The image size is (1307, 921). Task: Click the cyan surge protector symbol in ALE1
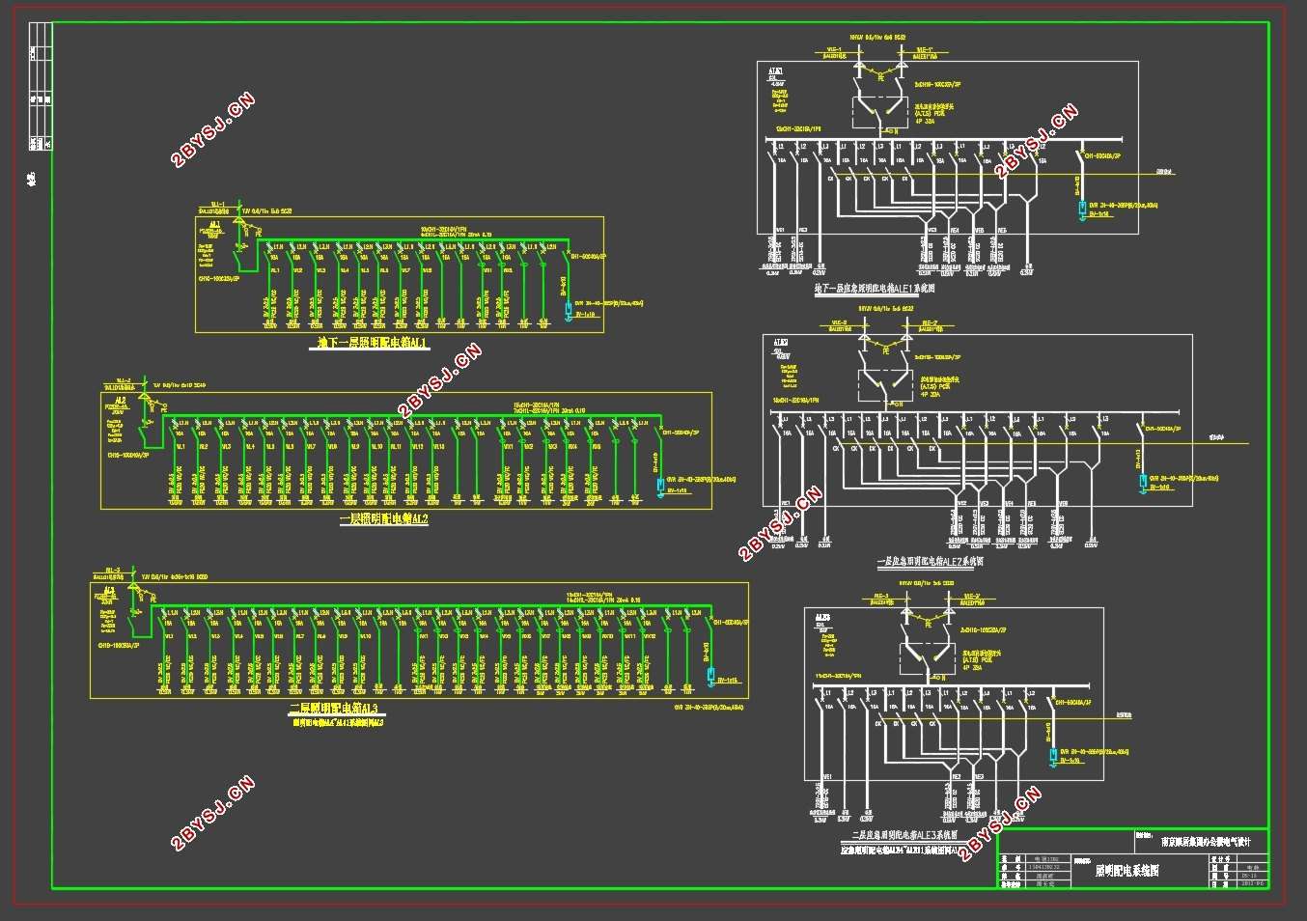coord(1082,209)
